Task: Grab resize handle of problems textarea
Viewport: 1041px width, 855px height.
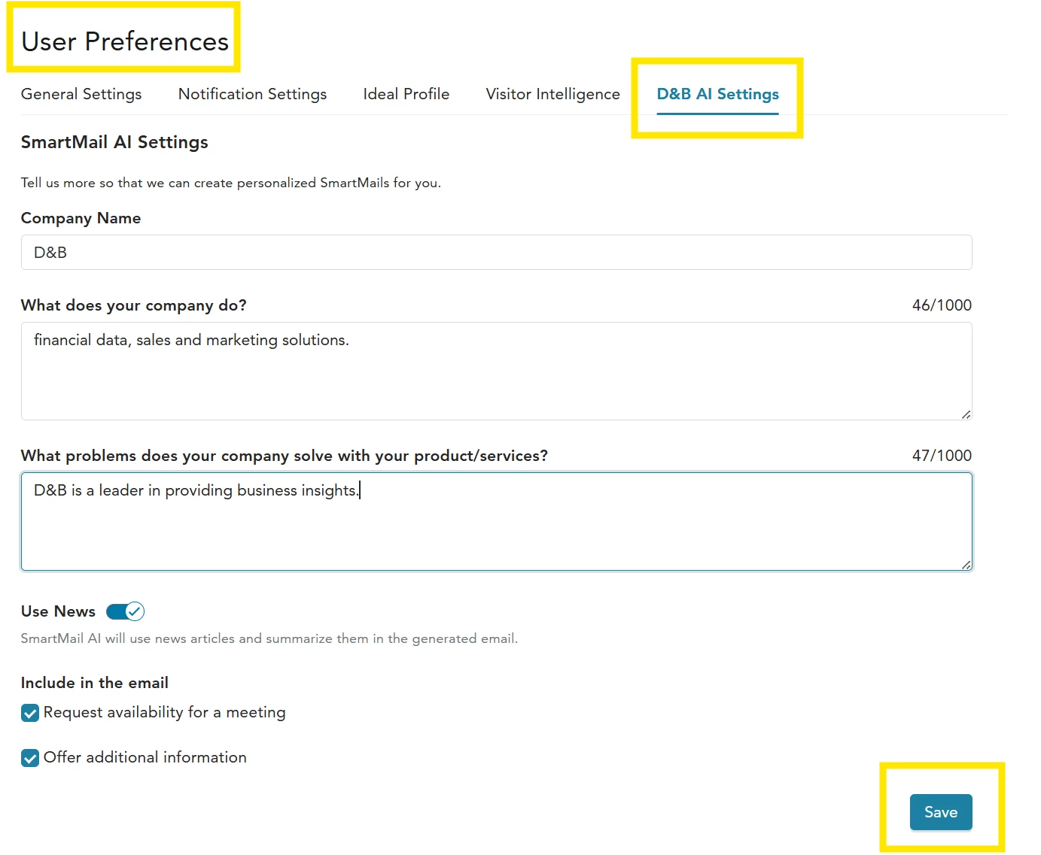Action: (x=966, y=565)
